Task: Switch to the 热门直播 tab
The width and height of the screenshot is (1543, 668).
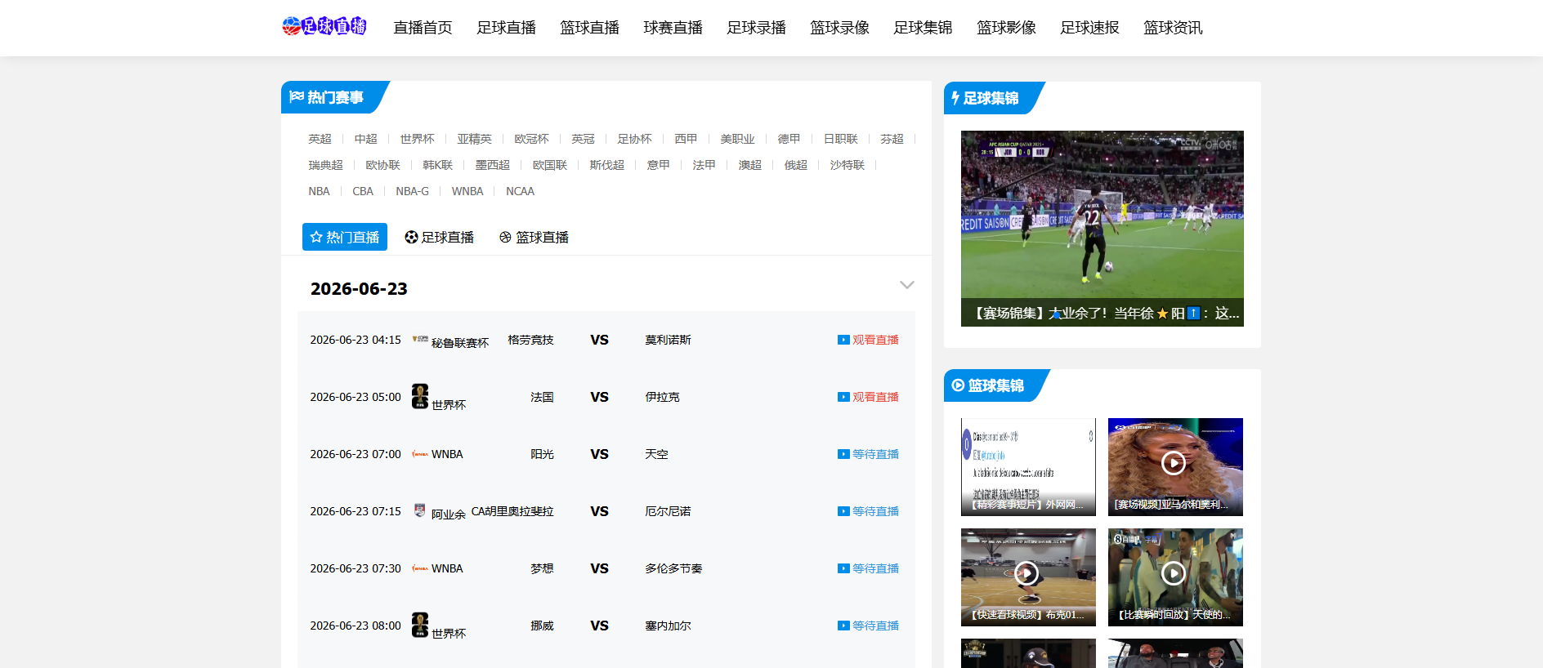Action: pyautogui.click(x=345, y=237)
